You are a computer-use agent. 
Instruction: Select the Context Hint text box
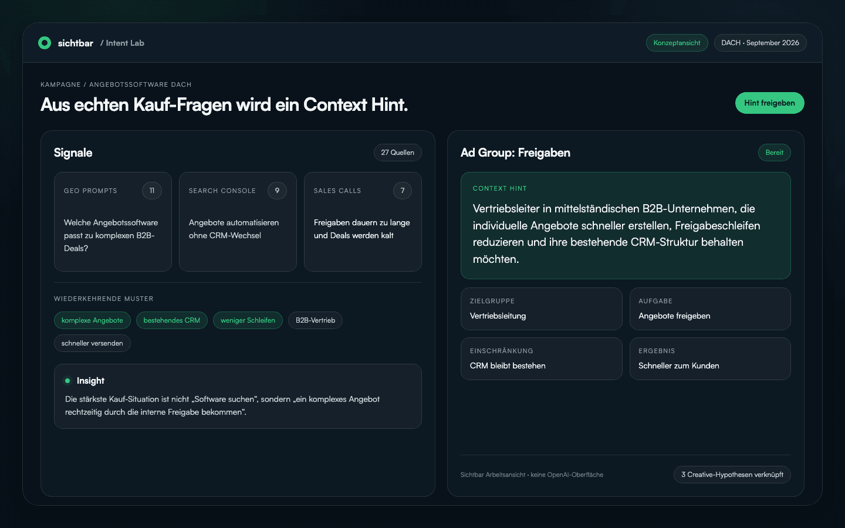coord(626,225)
